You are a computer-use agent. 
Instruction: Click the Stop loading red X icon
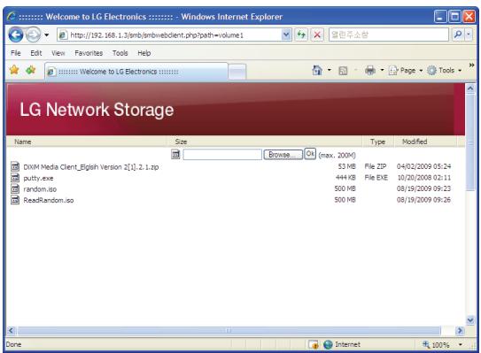point(317,35)
